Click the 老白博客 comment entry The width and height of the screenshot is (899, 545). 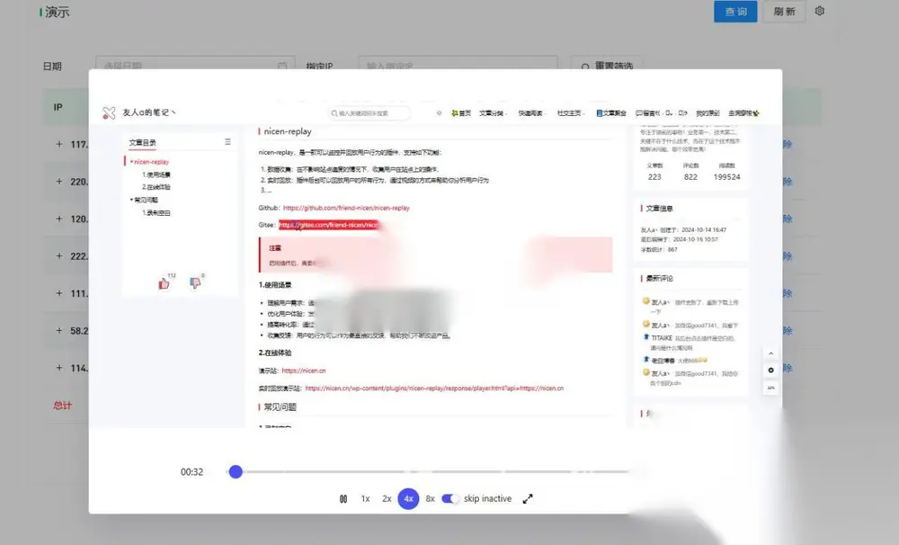(x=675, y=361)
